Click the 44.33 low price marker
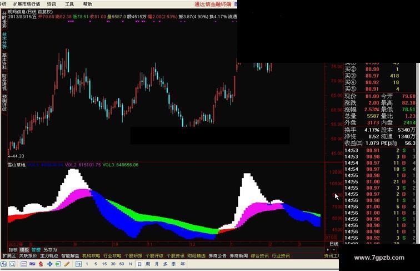420x271 pixels. click(x=16, y=156)
